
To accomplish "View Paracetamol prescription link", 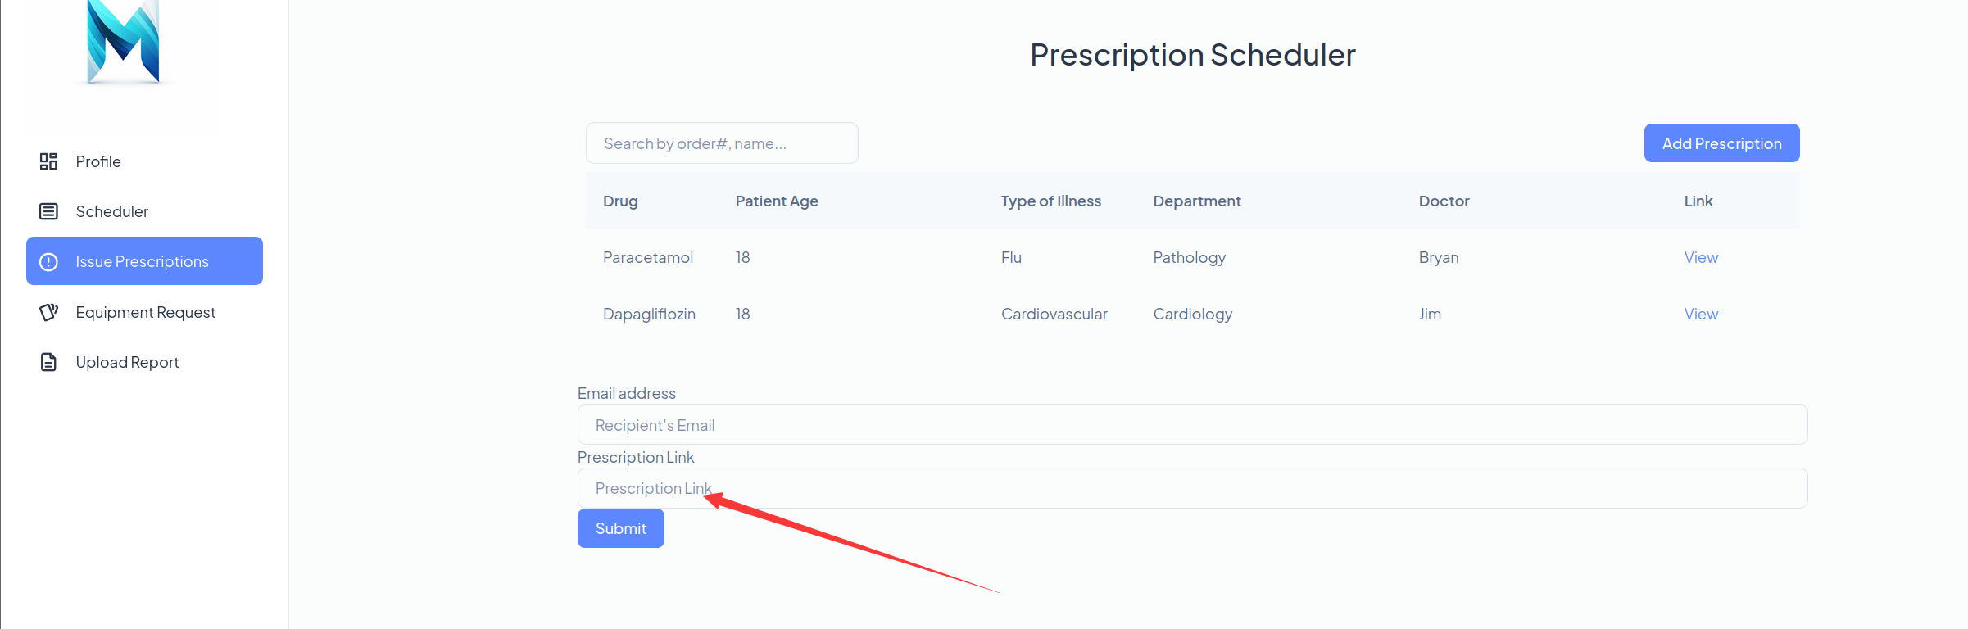I will coord(1701,257).
